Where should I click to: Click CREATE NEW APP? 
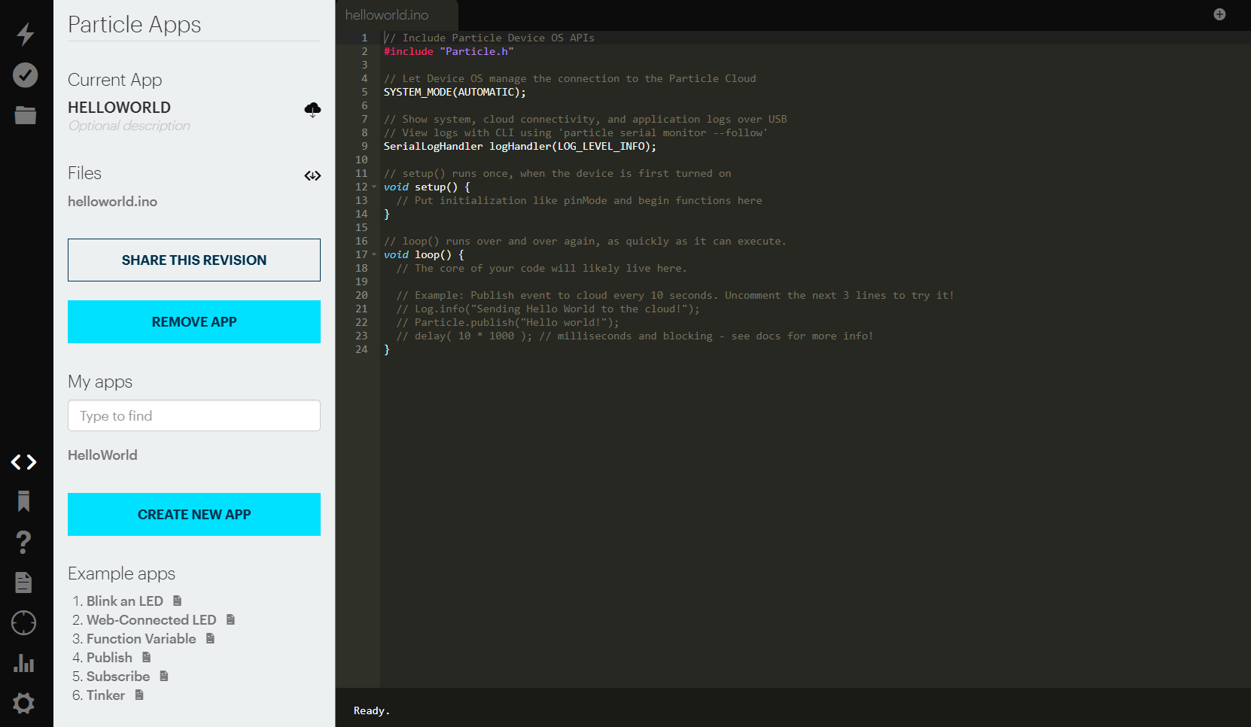coord(193,514)
